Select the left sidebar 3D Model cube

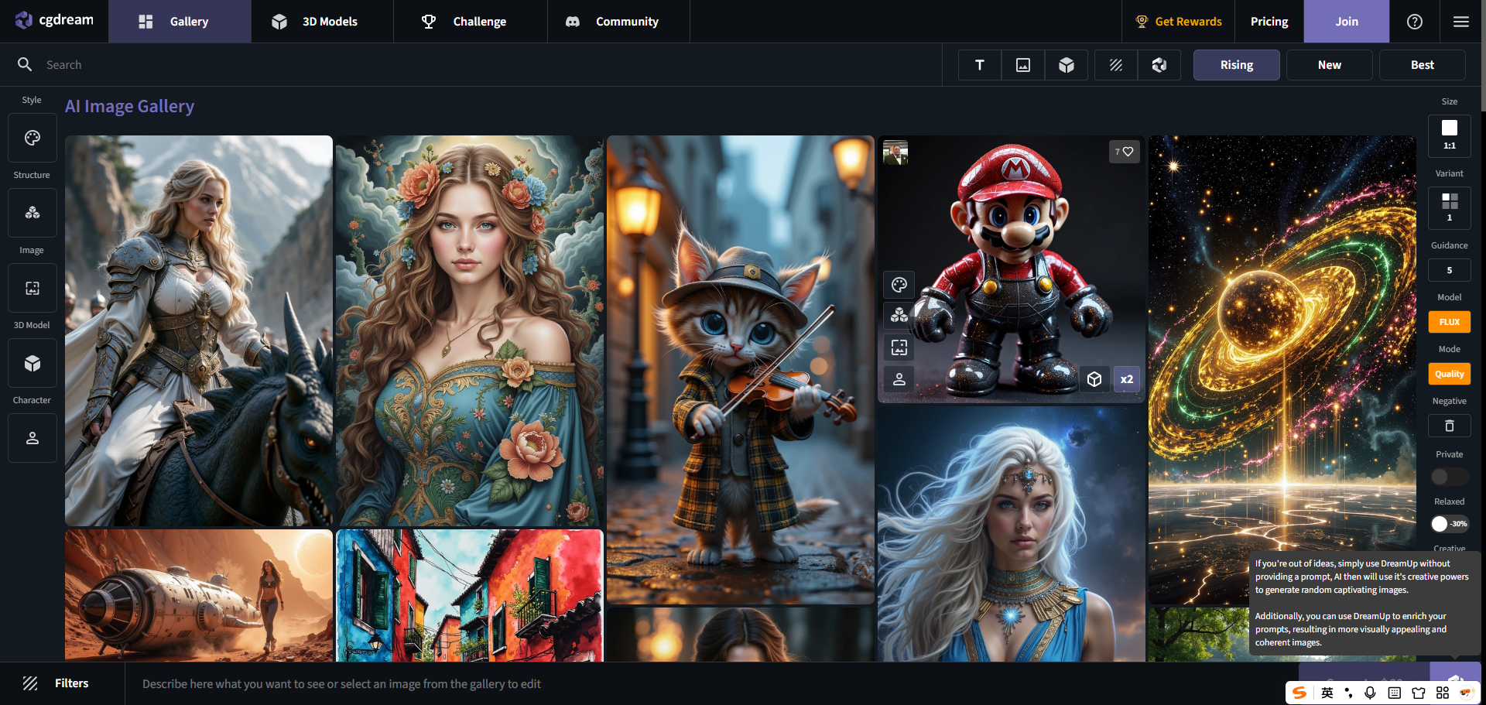32,363
